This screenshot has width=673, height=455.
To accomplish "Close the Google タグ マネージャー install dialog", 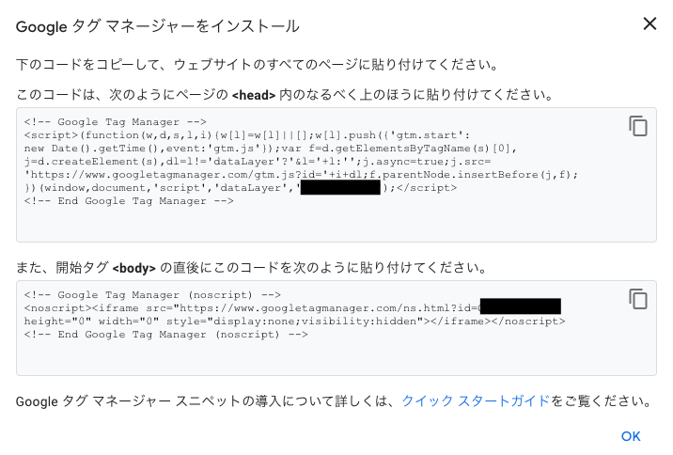I will [x=650, y=24].
